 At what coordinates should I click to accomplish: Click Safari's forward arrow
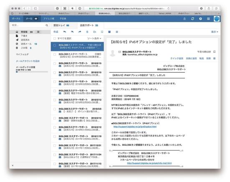29,8
